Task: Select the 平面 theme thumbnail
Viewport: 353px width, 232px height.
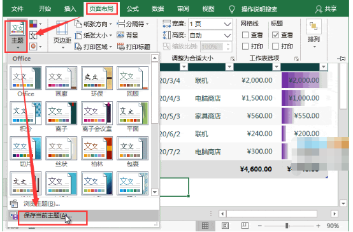Action: (133, 113)
